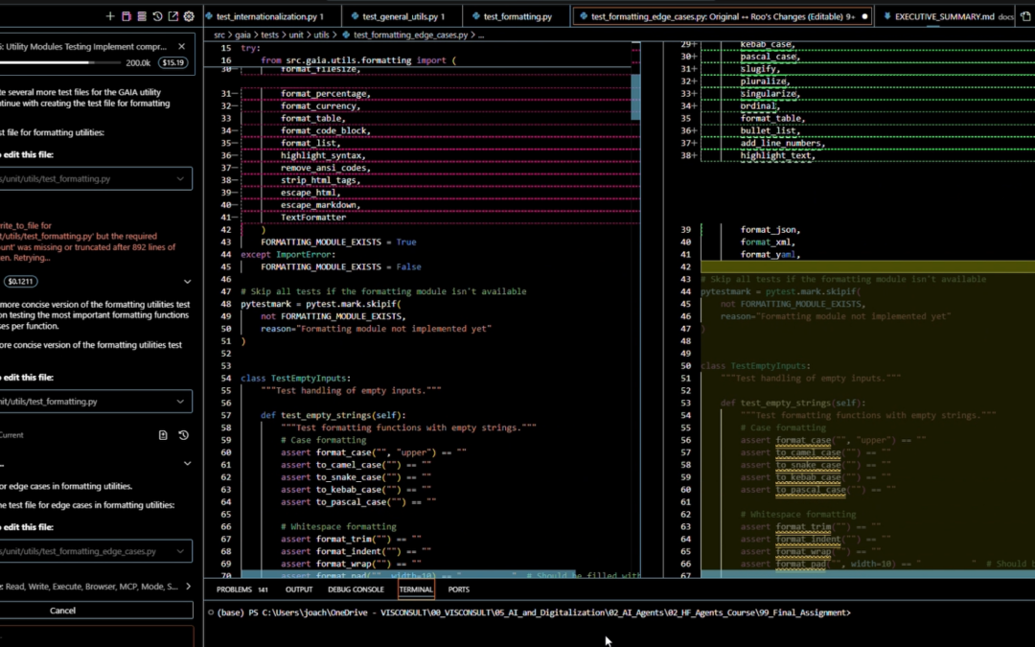Open the MCP servers icon in Roo toolbar
The image size is (1035, 647).
pos(126,16)
